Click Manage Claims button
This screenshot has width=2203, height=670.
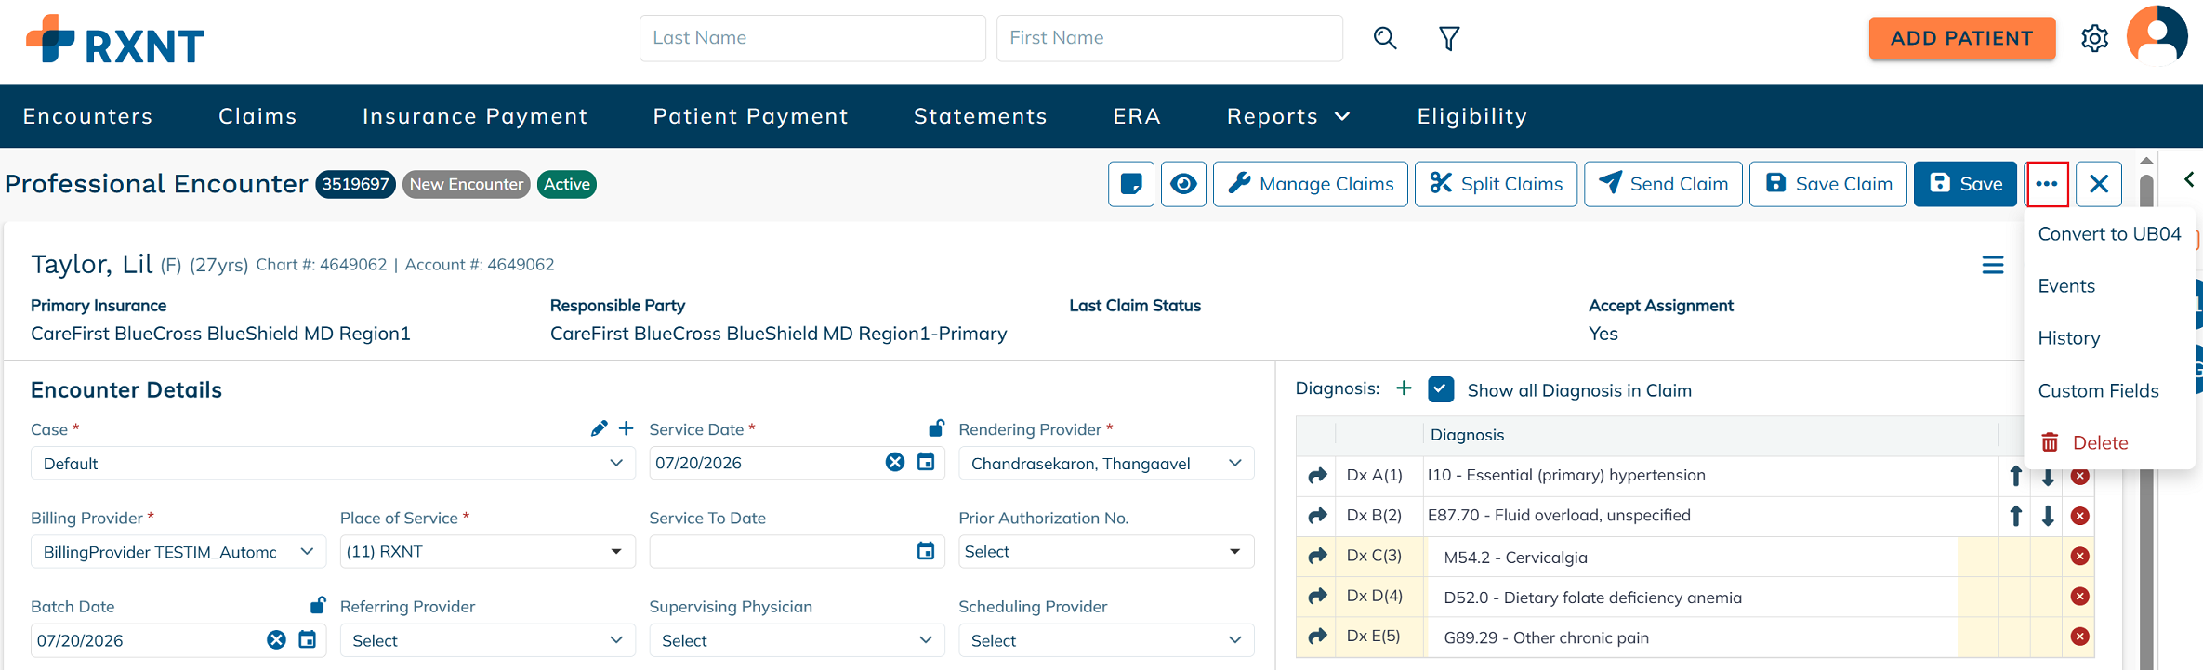pos(1311,184)
